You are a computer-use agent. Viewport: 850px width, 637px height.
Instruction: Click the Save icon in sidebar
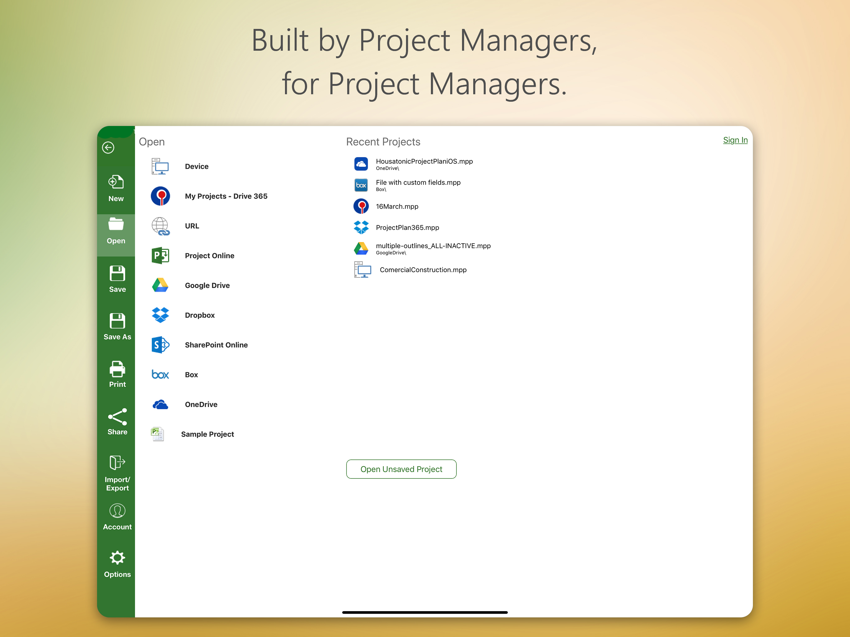tap(117, 279)
